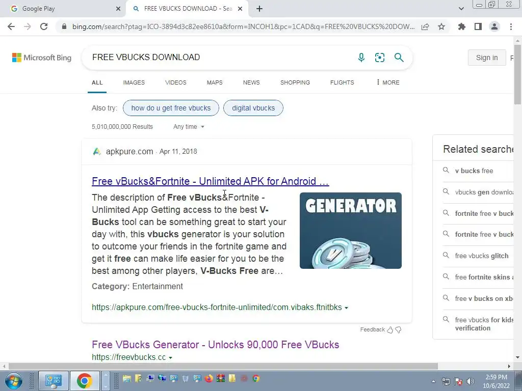Switch to FLIGHTS results
The image size is (522, 391).
[342, 82]
